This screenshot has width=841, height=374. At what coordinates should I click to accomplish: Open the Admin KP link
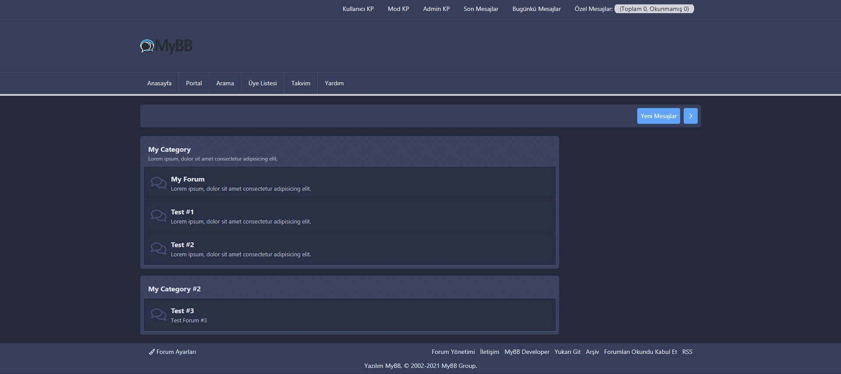pos(436,9)
